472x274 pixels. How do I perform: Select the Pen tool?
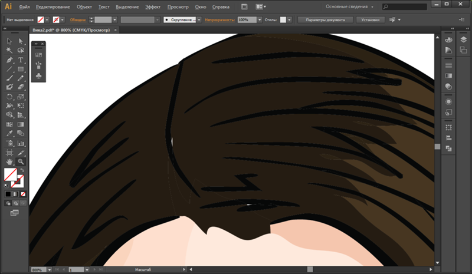coord(10,60)
